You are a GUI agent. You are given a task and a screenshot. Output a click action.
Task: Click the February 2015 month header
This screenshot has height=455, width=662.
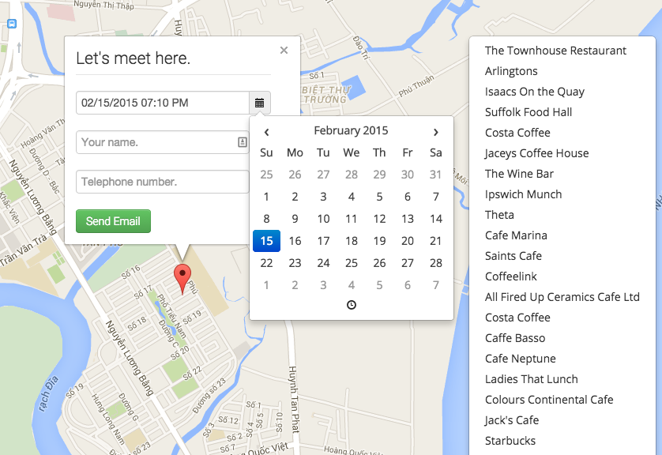pyautogui.click(x=351, y=131)
